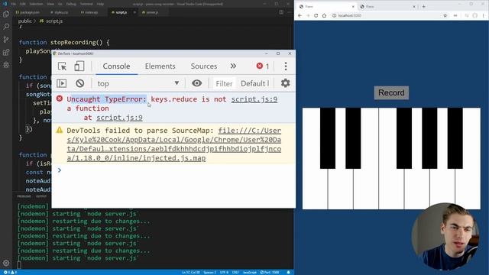Open the console settings gear
The width and height of the screenshot is (489, 275).
[x=285, y=83]
